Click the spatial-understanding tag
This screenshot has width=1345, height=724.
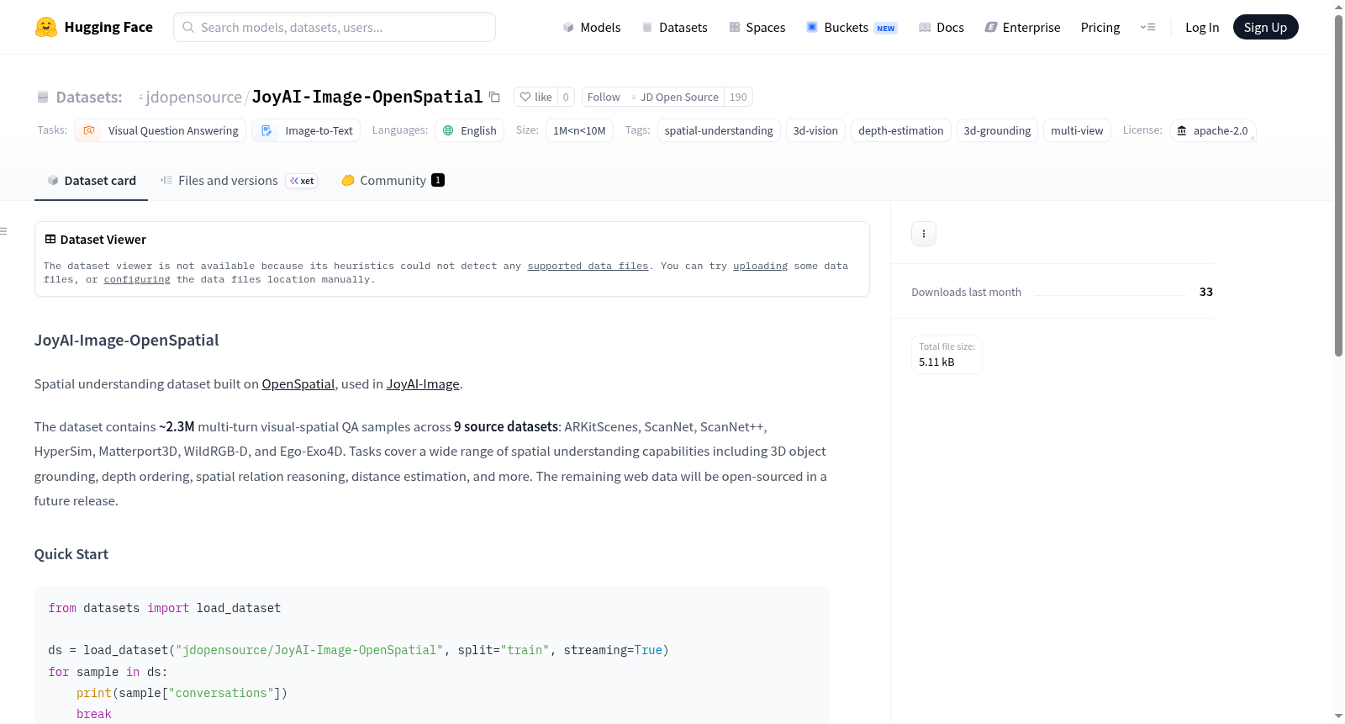click(719, 130)
